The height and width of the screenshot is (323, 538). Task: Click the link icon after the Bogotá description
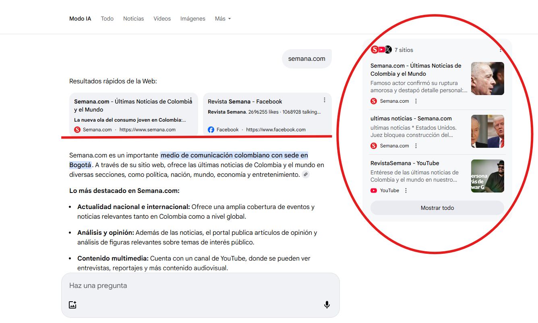pos(305,174)
